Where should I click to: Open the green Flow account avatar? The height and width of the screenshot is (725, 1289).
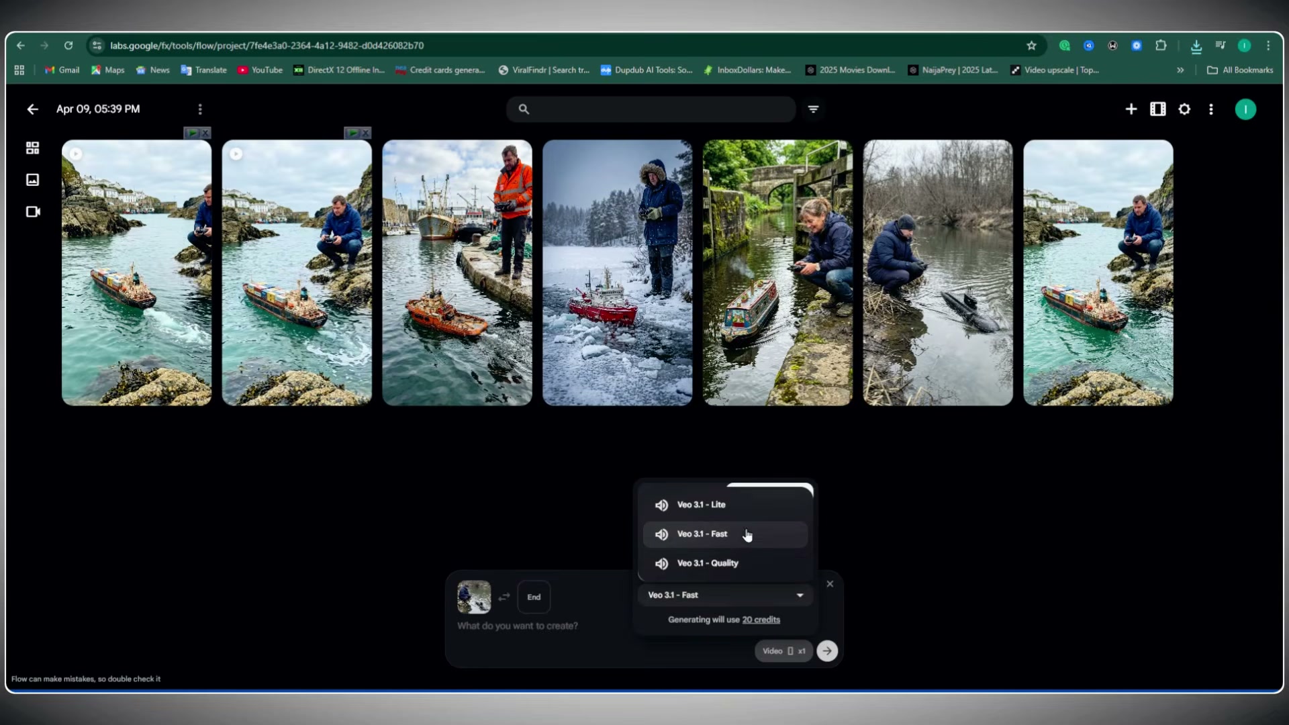(x=1245, y=109)
